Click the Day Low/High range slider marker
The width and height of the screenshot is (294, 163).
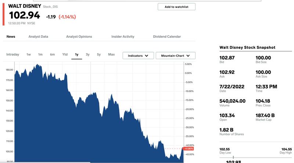click(x=233, y=157)
